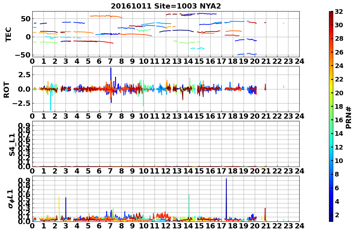Select the blue σφL1 spike at hour 3

(66, 208)
